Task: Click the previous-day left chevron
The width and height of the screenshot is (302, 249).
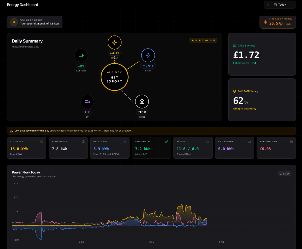Action: (x=268, y=4)
